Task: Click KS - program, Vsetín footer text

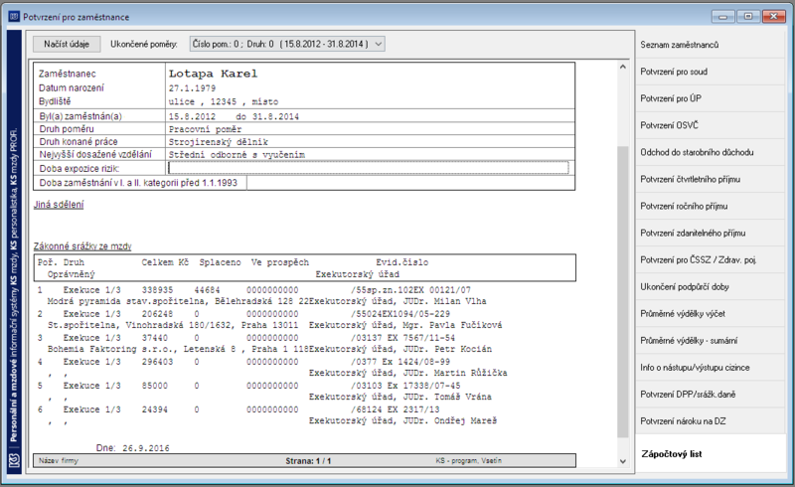Action: point(468,460)
